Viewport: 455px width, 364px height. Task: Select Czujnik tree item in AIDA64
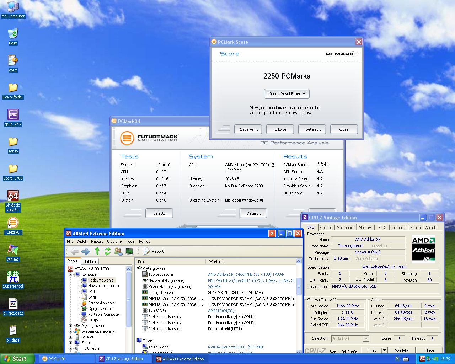94,320
